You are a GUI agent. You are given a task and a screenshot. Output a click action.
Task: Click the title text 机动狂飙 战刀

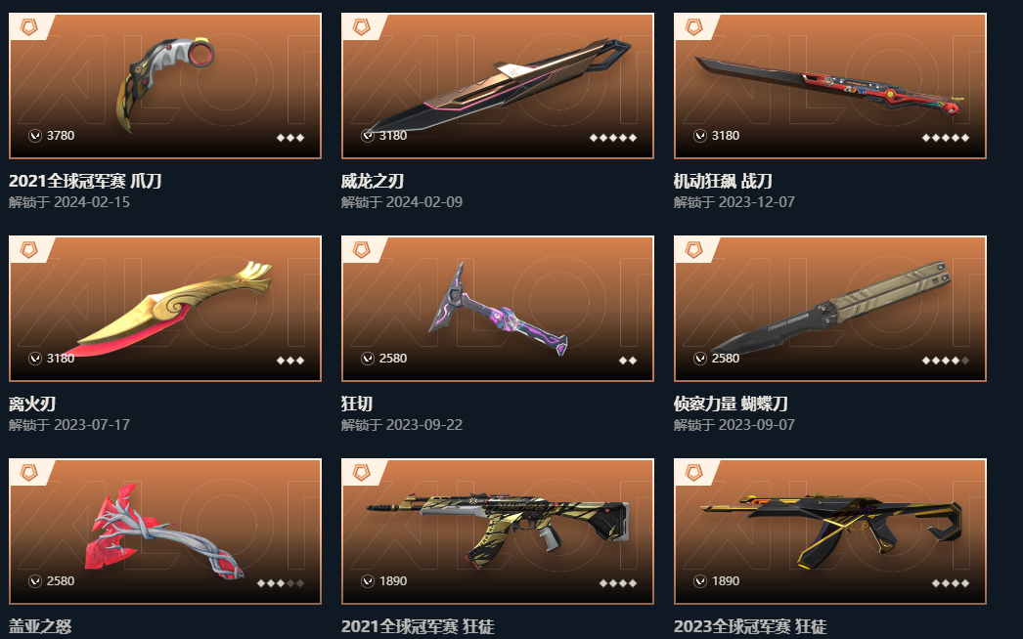point(723,181)
